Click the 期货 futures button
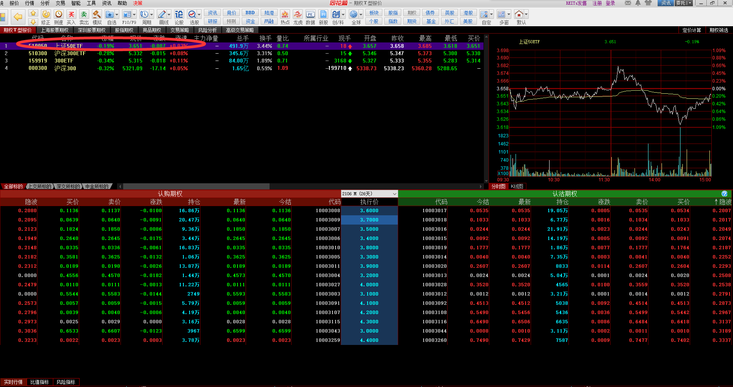 click(412, 21)
